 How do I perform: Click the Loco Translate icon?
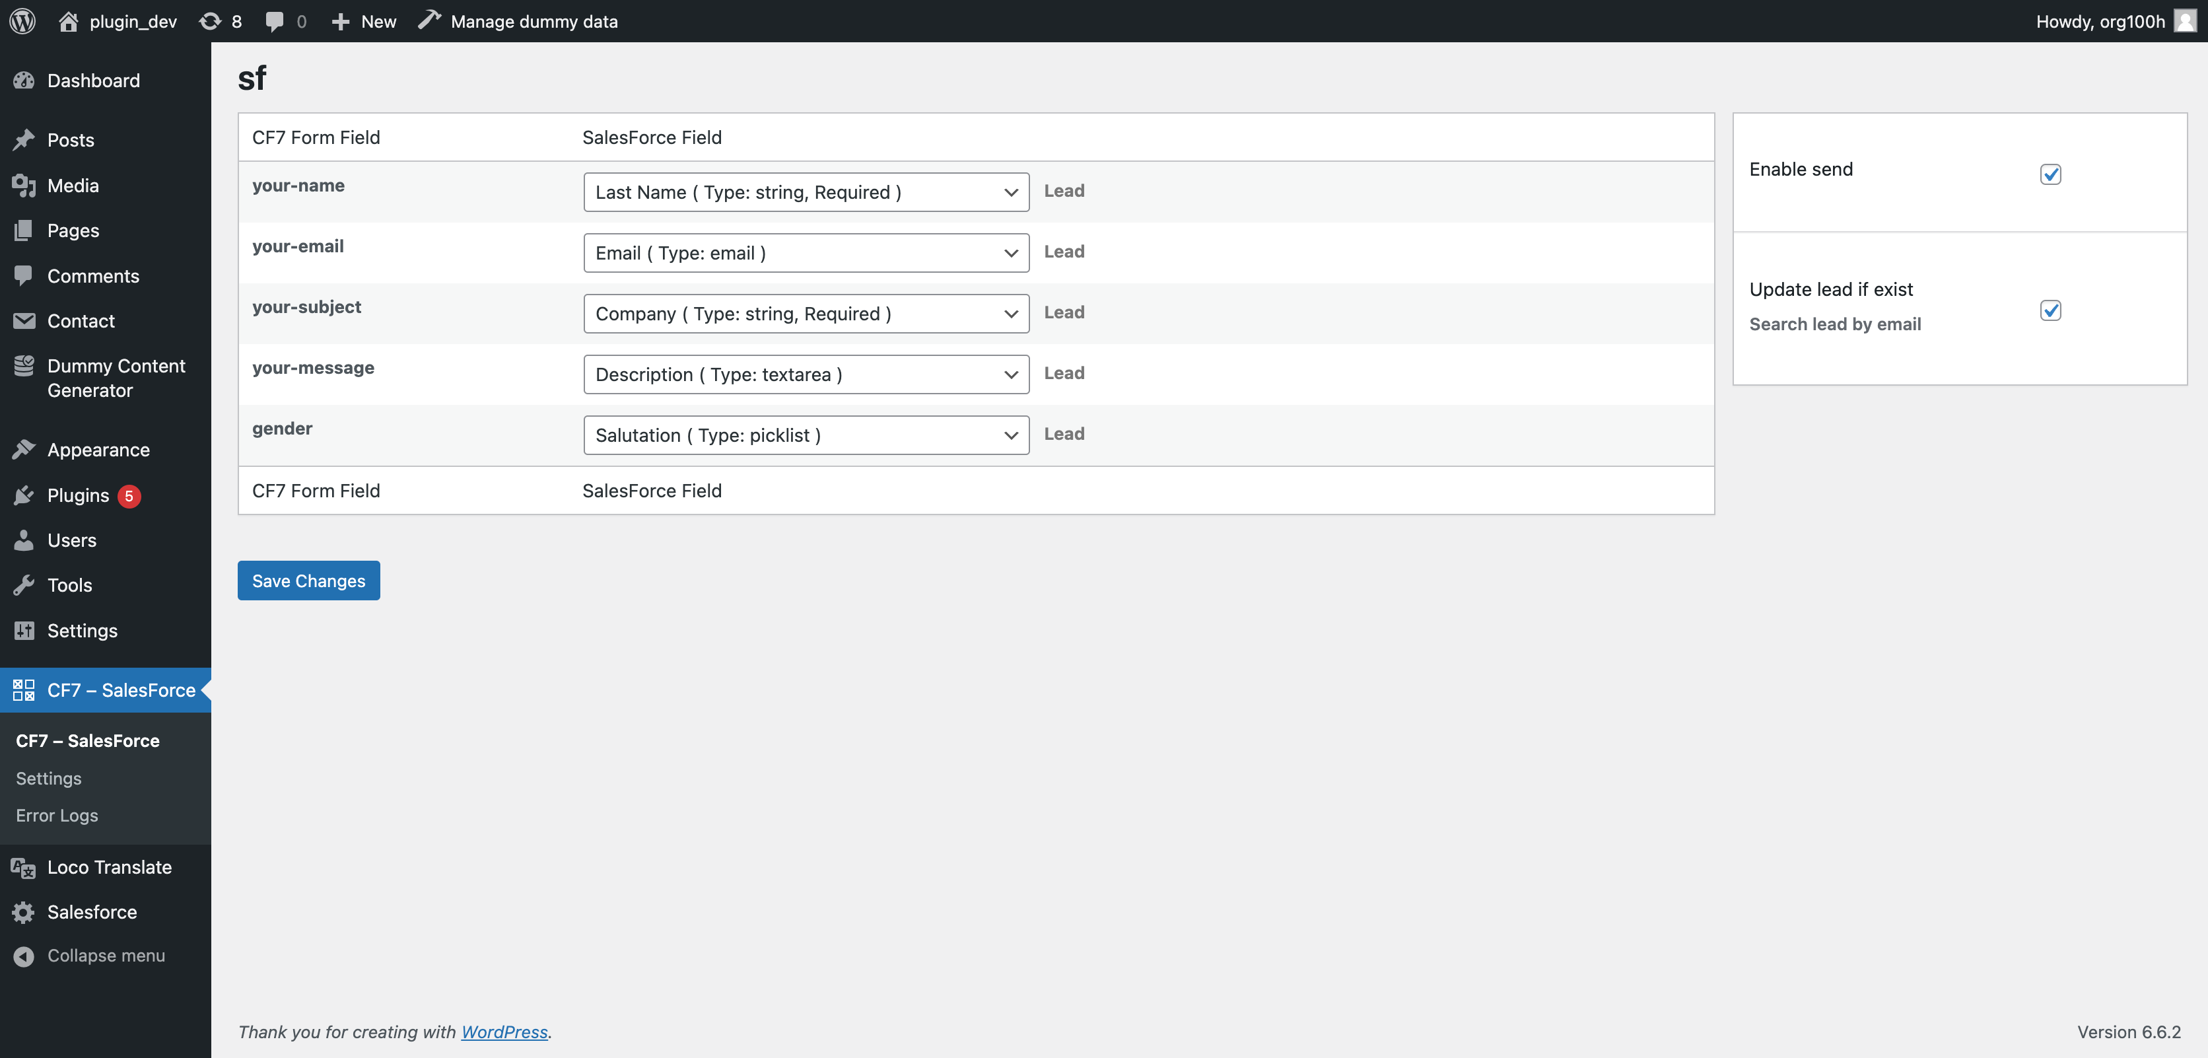[x=24, y=868]
